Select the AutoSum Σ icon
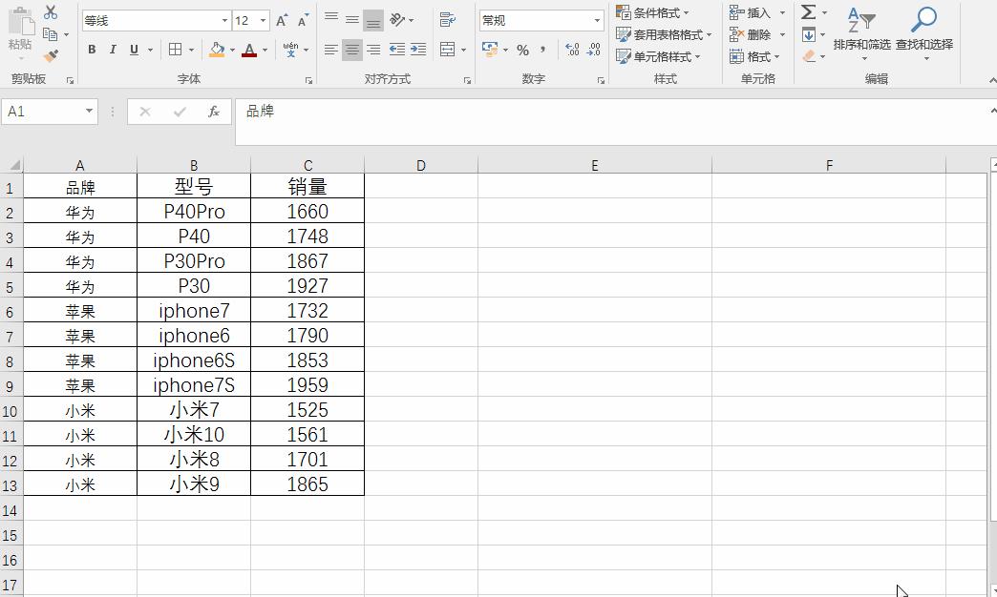This screenshot has width=997, height=597. coord(808,12)
